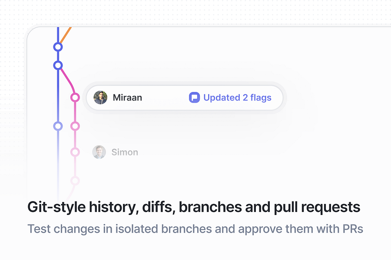Select the Miraan name label
391x260 pixels.
tap(127, 97)
